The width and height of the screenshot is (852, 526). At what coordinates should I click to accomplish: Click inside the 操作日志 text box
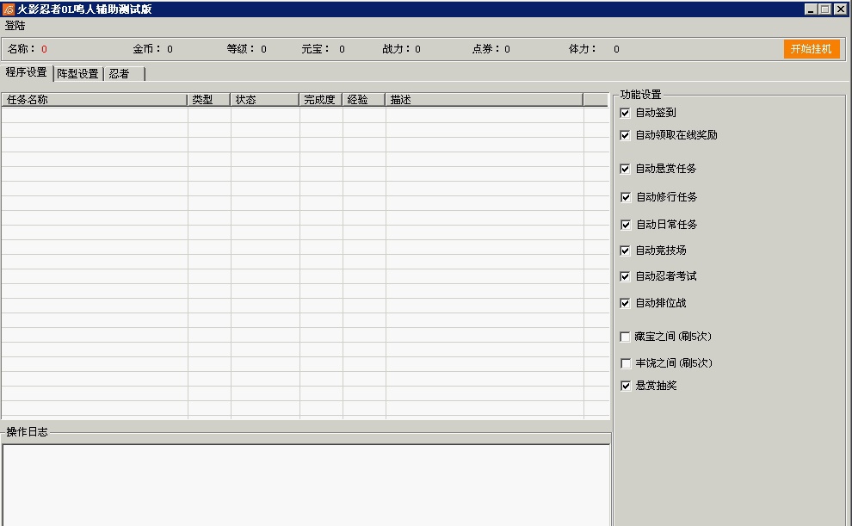click(306, 486)
